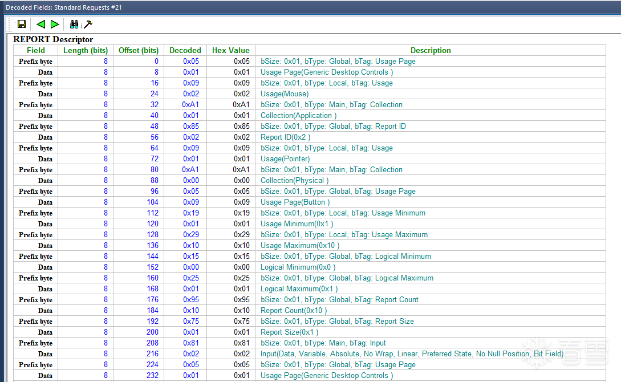
Task: Select the Usage(Pointer) description cell
Action: (285, 159)
